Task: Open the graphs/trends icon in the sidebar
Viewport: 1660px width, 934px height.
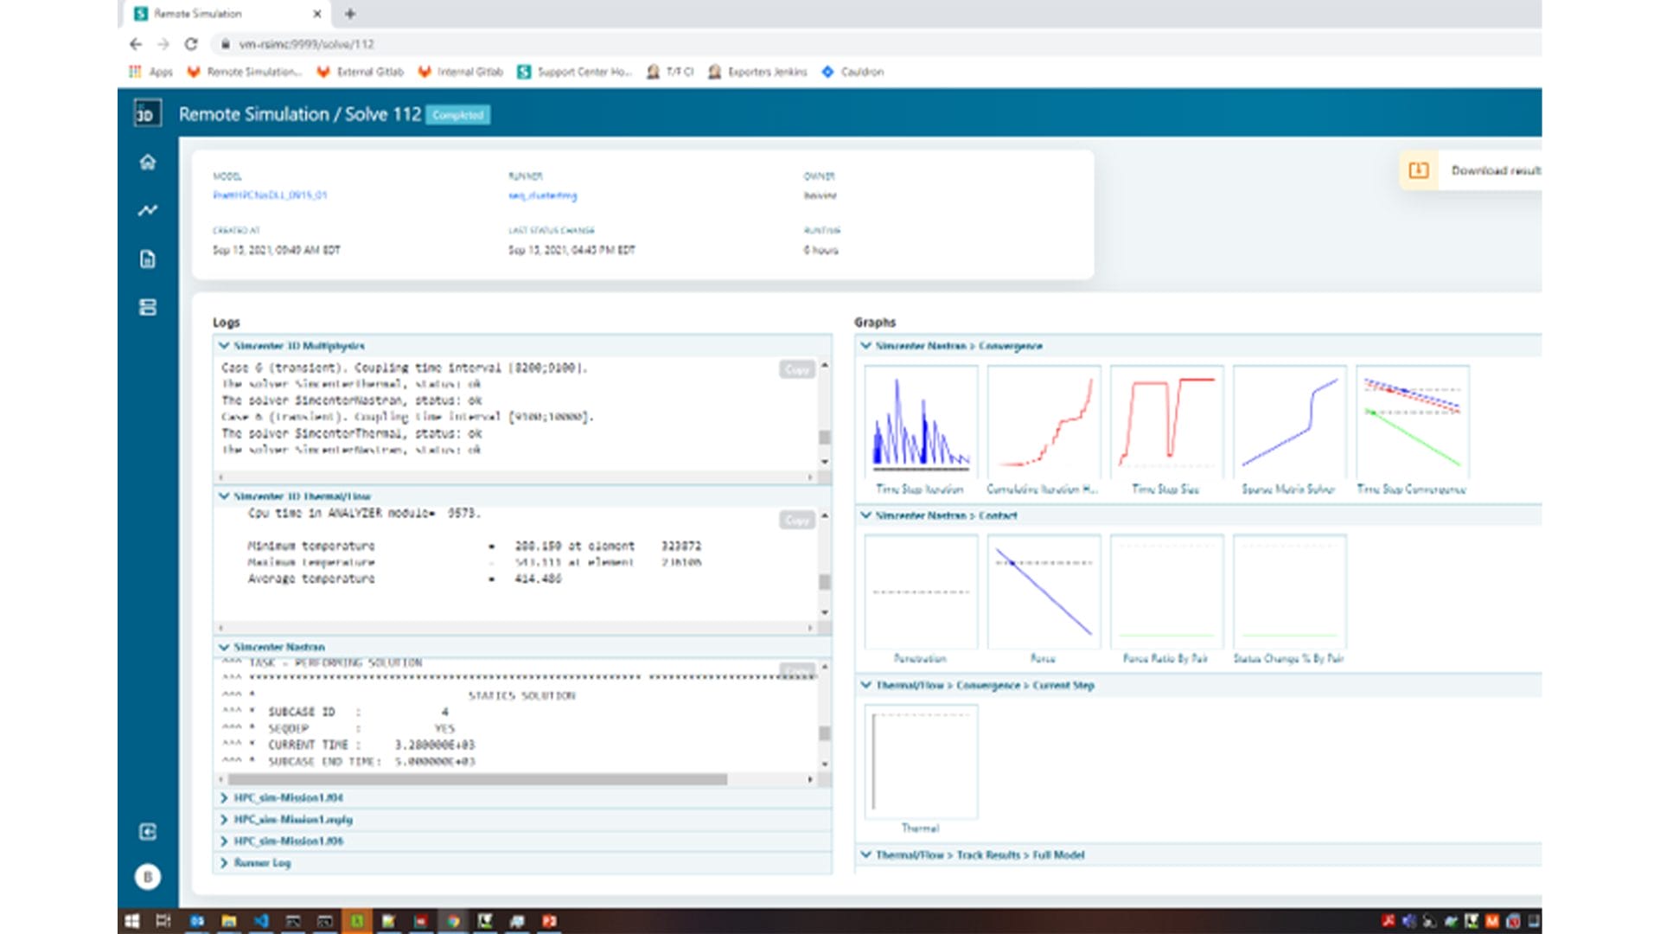Action: [x=147, y=209]
